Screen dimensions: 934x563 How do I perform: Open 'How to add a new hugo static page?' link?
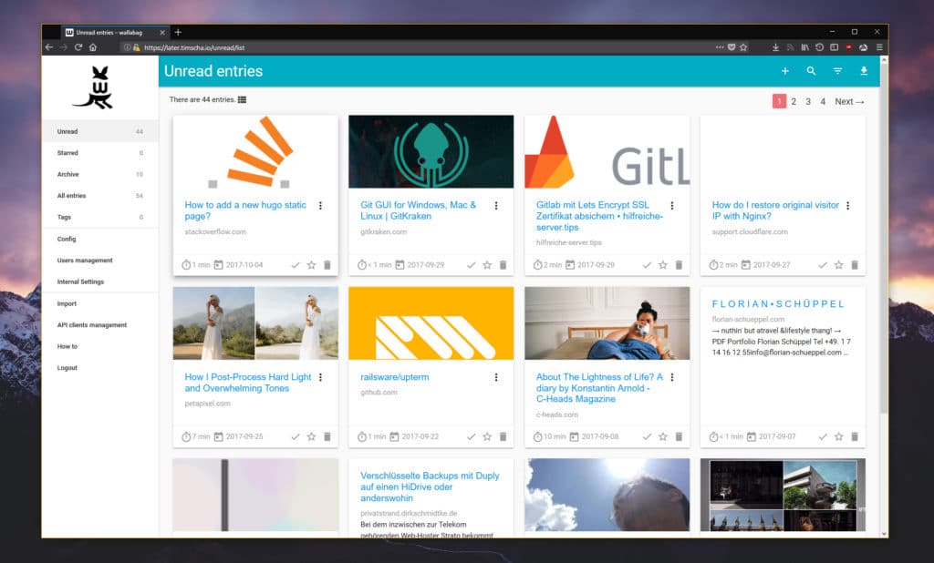point(245,210)
